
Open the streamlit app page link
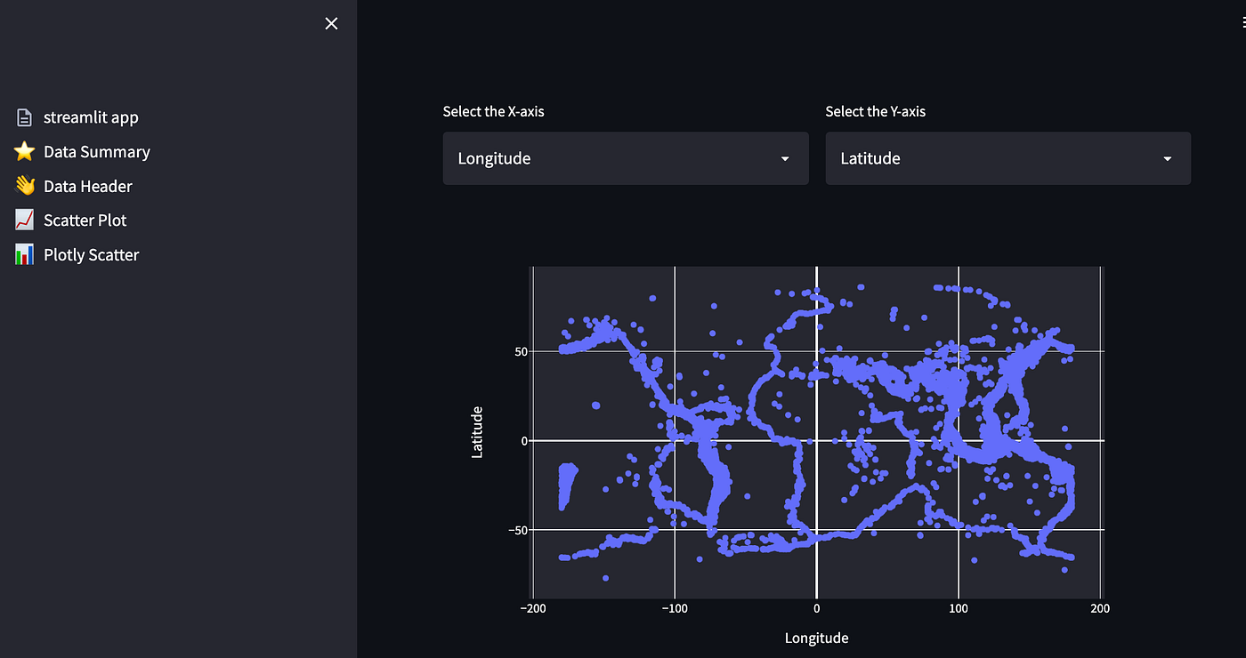(91, 116)
